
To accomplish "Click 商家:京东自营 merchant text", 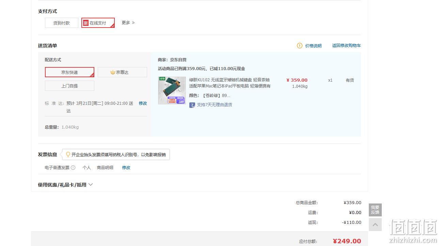I will [x=172, y=60].
